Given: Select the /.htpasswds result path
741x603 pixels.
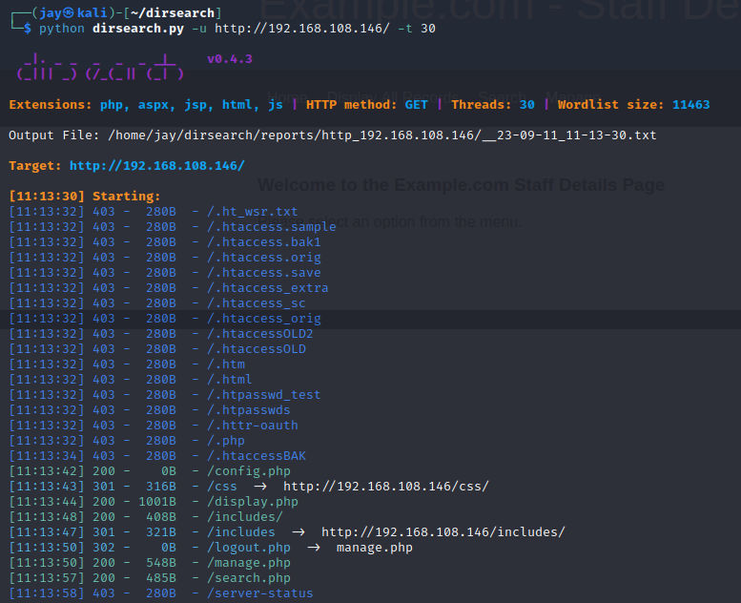Looking at the screenshot, I should coord(249,409).
